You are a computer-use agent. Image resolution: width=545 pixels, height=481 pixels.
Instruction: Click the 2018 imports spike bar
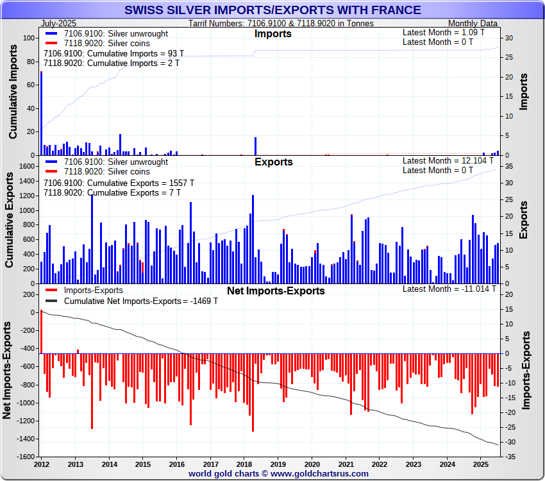tap(255, 146)
